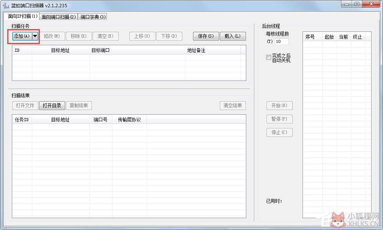Stop scan with 停止(C) button
The width and height of the screenshot is (383, 230).
pyautogui.click(x=280, y=133)
